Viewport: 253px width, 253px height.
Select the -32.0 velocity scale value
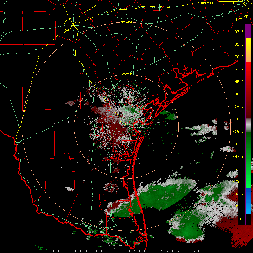[x=238, y=144]
